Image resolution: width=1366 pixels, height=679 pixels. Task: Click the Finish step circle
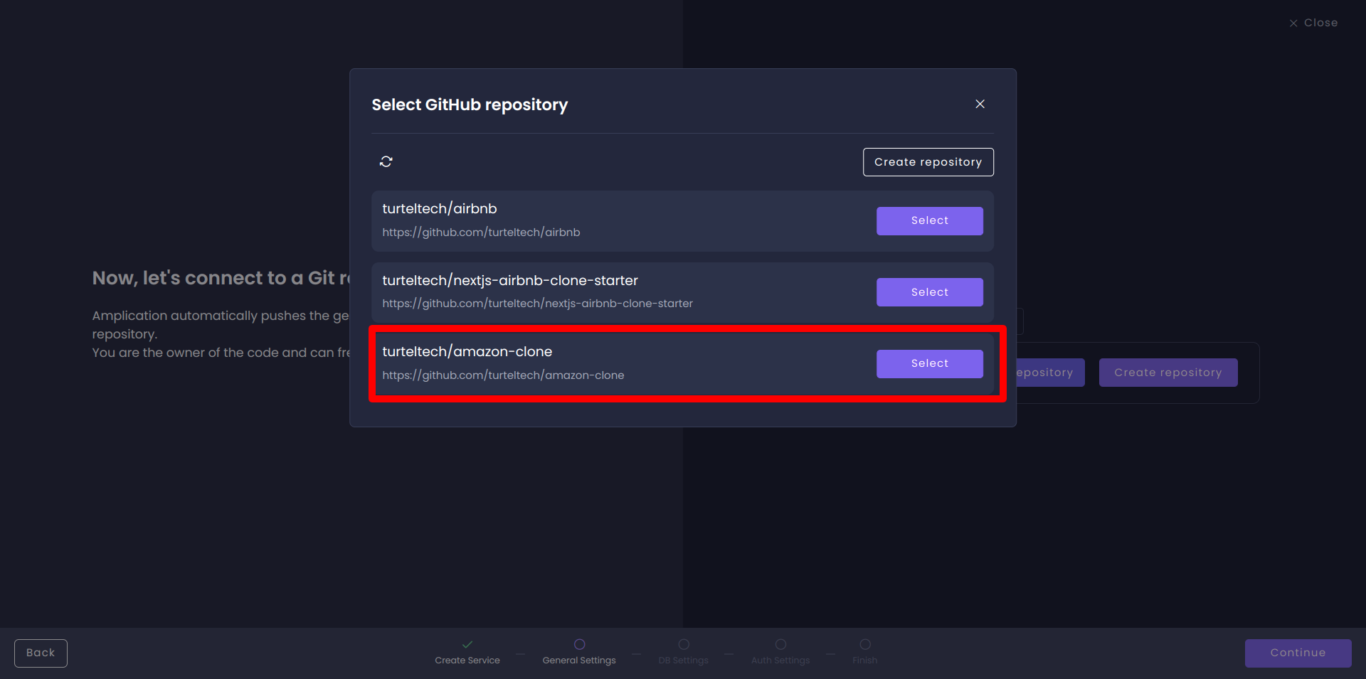coord(865,644)
